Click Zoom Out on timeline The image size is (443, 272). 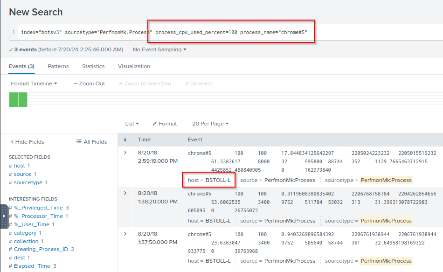[89, 84]
